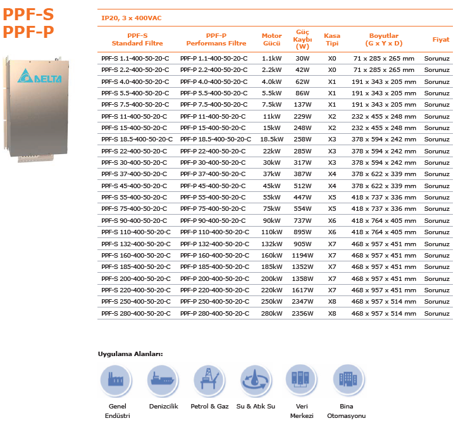Click the Petrol & Gaz rig icon
Viewport: 458px width, 423px height.
[x=209, y=380]
